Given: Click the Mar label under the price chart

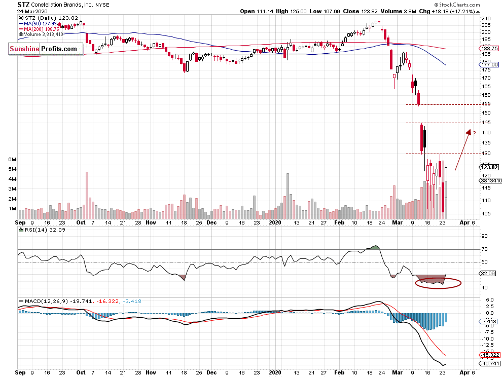Looking at the screenshot, I should click(x=398, y=222).
